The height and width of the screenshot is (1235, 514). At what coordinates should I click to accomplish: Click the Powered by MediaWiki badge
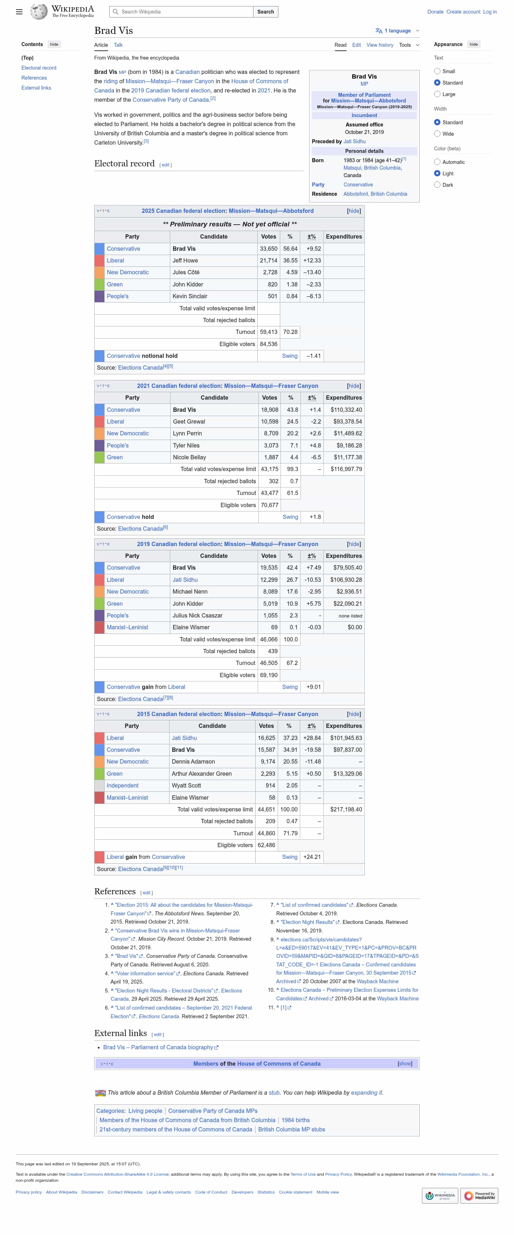click(x=479, y=1195)
